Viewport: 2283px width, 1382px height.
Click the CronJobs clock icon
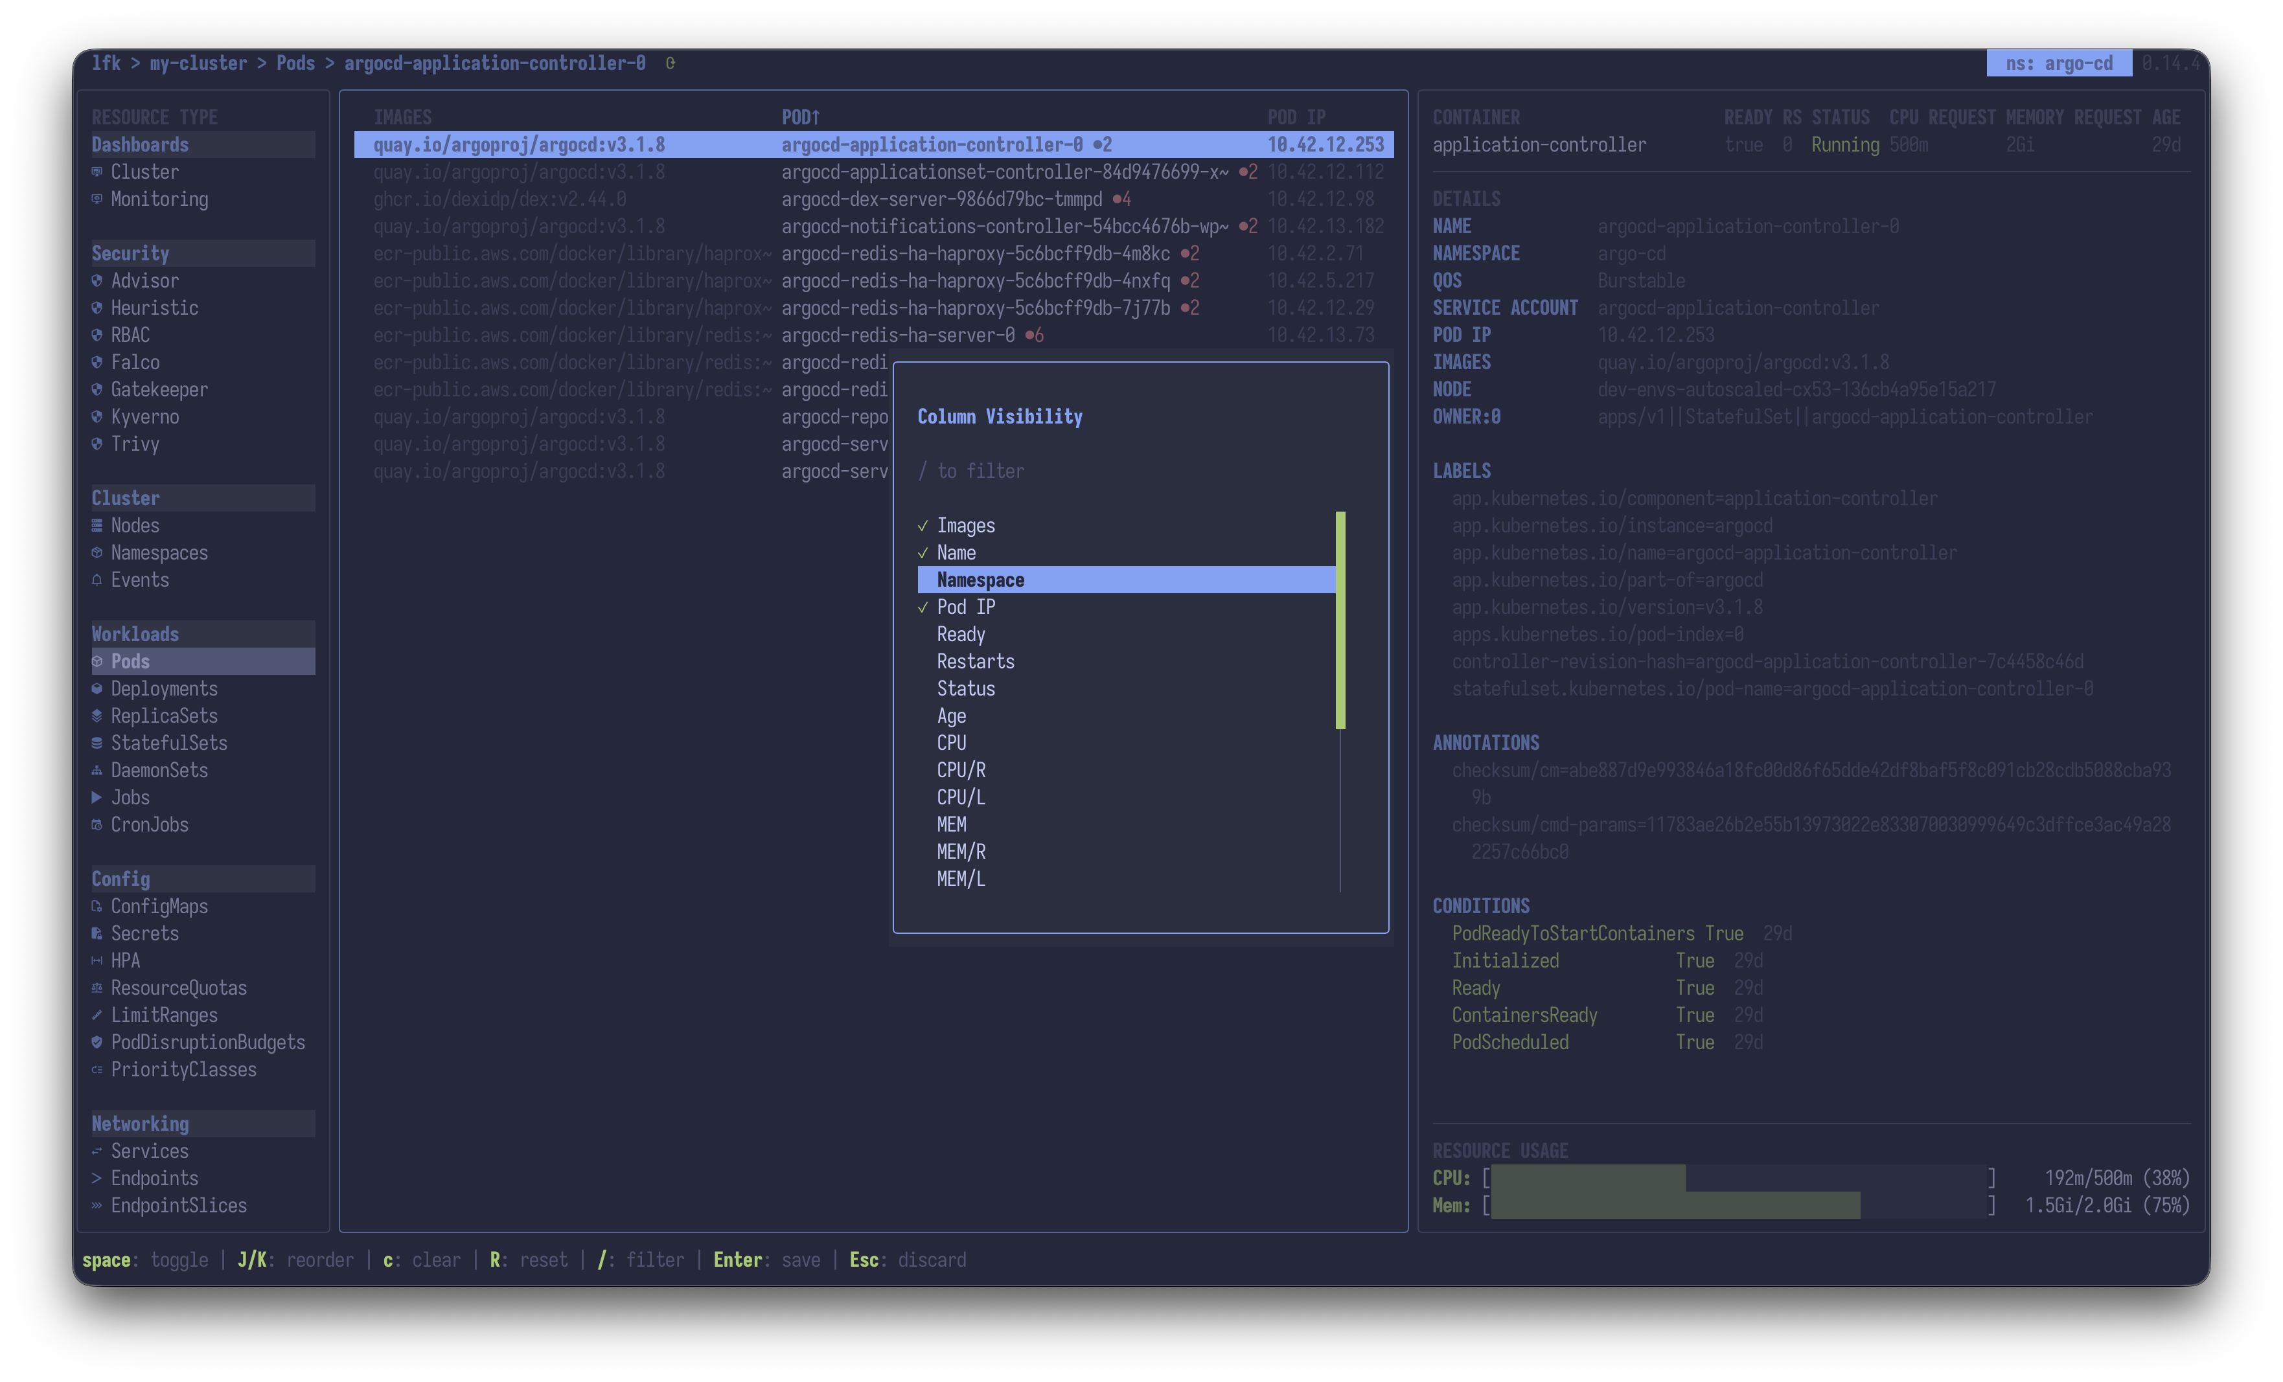tap(97, 824)
